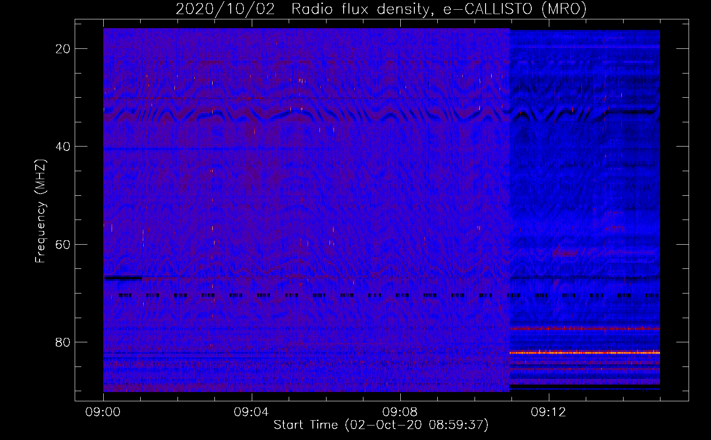Click the 40 MHz frequency tick label
The width and height of the screenshot is (711, 440).
coord(63,147)
